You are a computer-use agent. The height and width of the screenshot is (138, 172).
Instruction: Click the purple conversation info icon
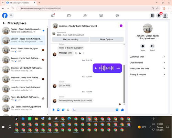pyautogui.click(x=121, y=26)
